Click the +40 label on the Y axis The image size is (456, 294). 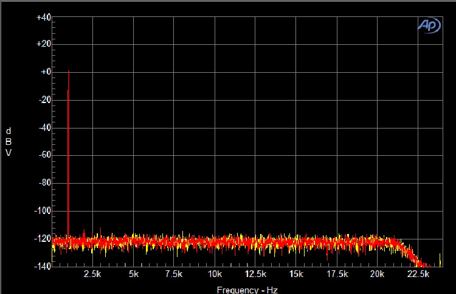tap(43, 18)
